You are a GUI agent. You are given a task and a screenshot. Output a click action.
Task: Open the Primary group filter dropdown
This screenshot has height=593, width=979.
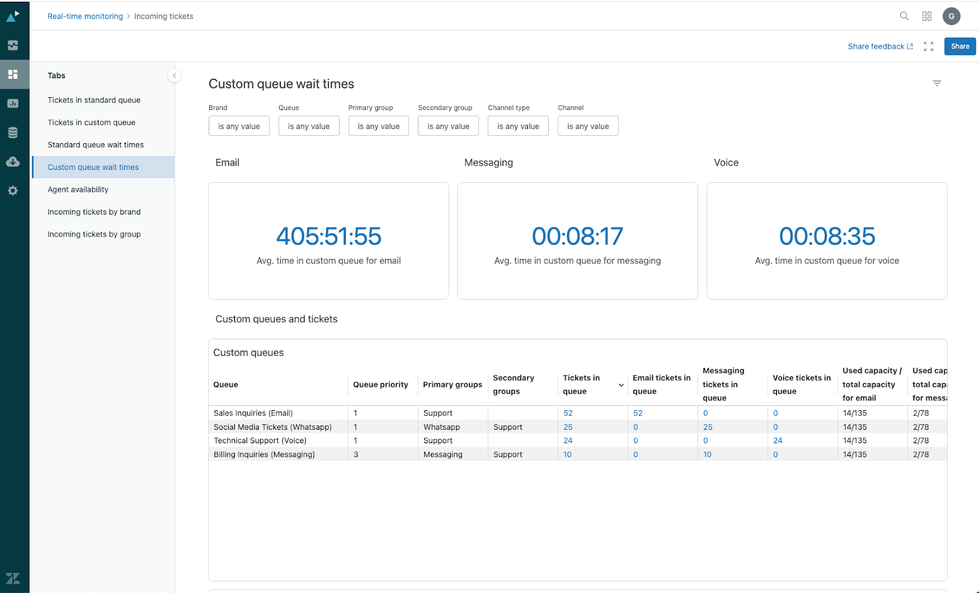point(378,127)
